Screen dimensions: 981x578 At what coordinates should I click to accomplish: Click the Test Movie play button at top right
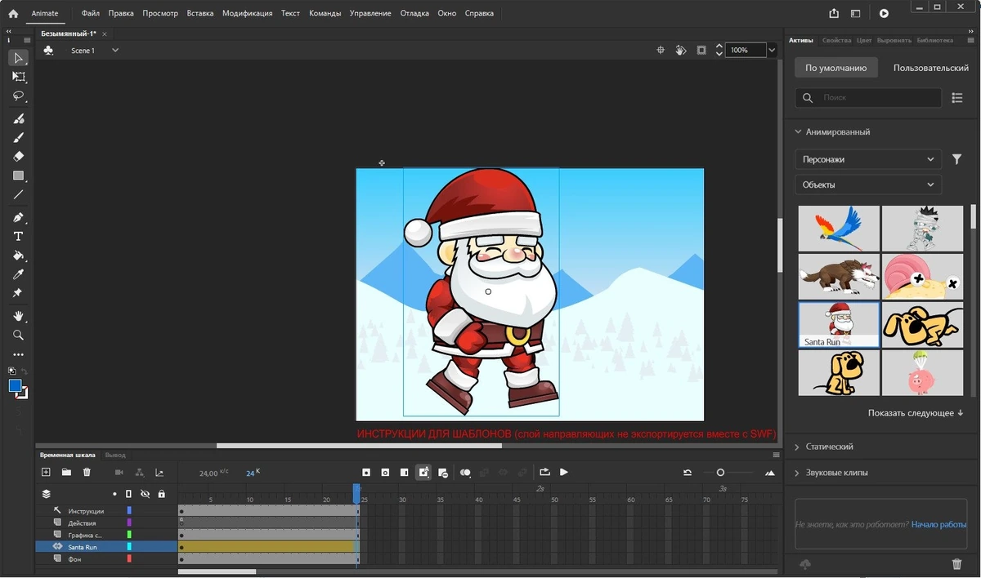pyautogui.click(x=884, y=13)
